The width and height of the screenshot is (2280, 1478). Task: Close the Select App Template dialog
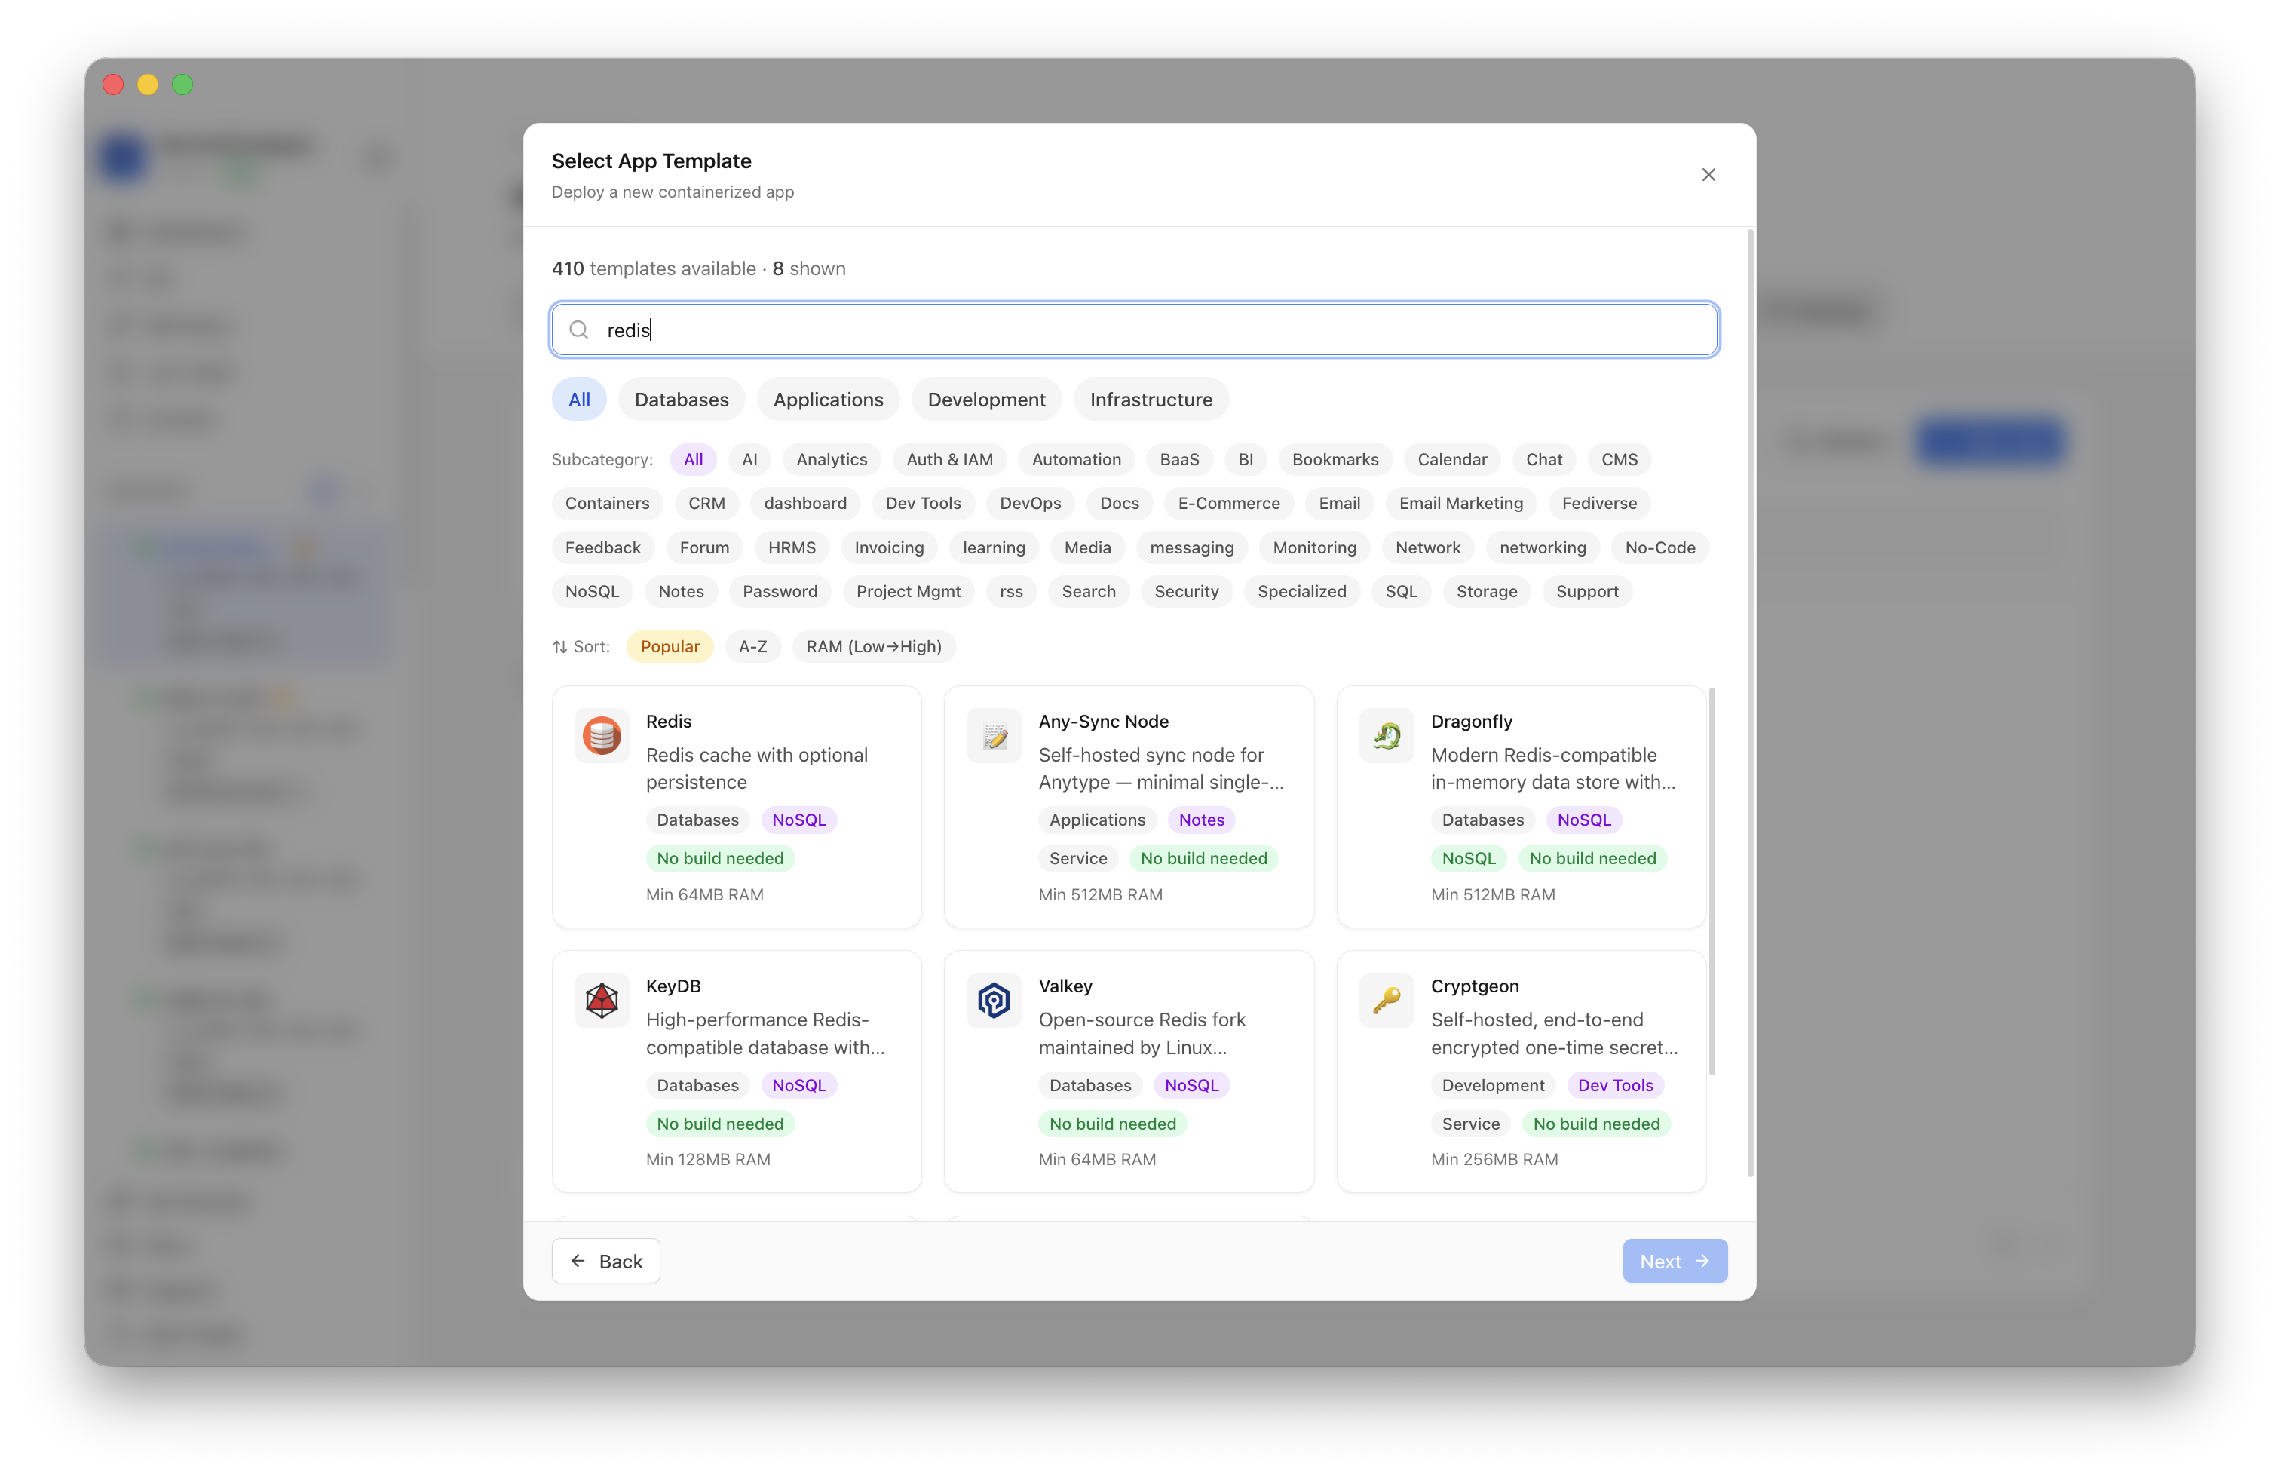pyautogui.click(x=1708, y=174)
